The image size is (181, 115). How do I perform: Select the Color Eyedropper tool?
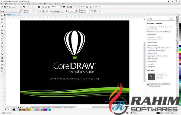pyautogui.click(x=2, y=65)
